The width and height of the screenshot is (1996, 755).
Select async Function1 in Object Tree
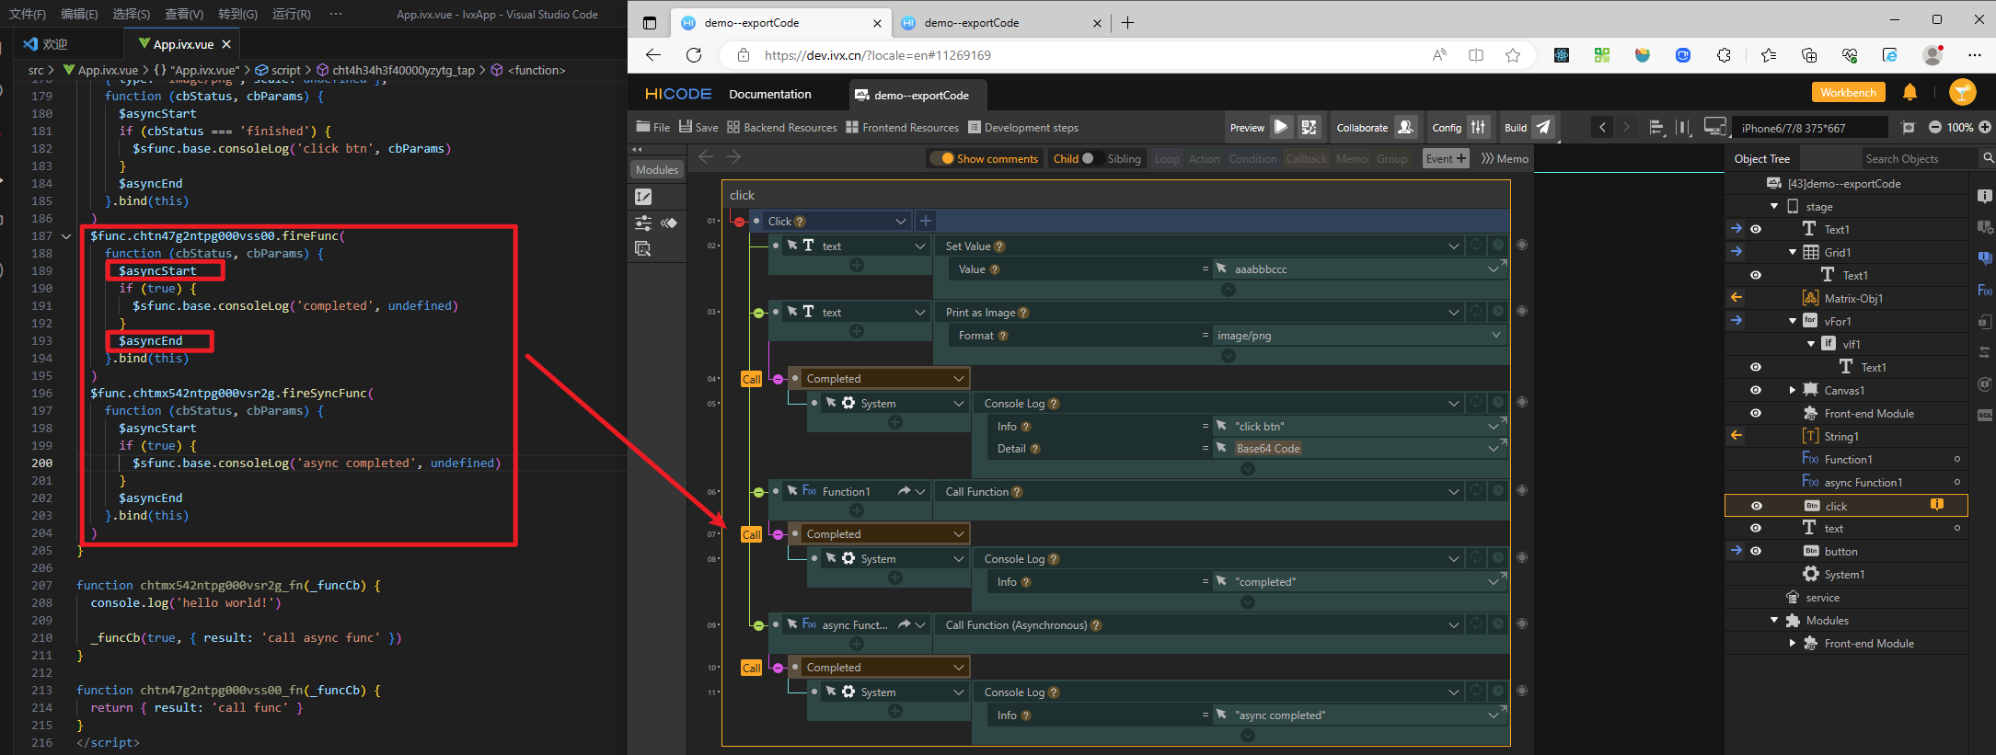(x=1863, y=482)
